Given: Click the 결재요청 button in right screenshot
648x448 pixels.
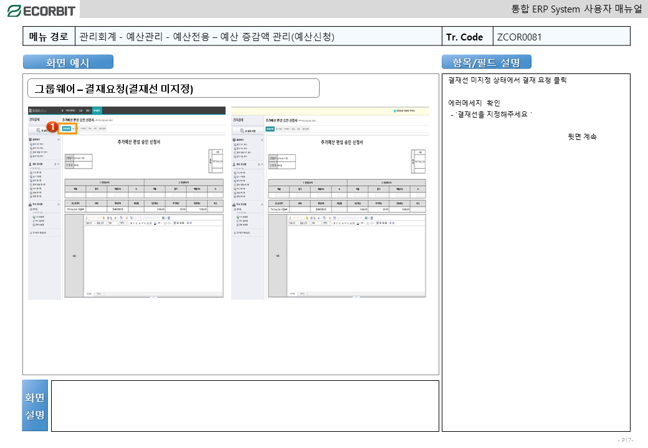Looking at the screenshot, I should point(270,129).
